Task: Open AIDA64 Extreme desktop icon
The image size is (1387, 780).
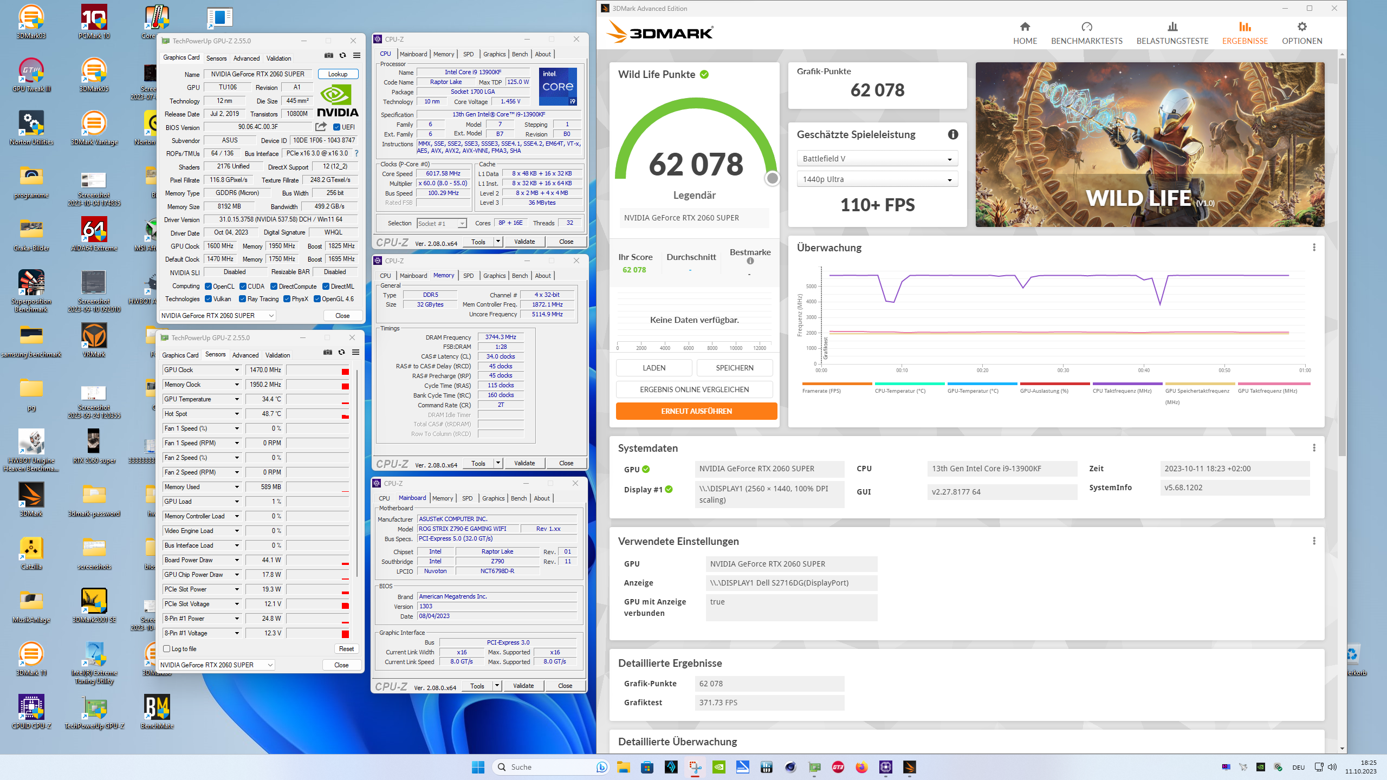Action: (94, 235)
